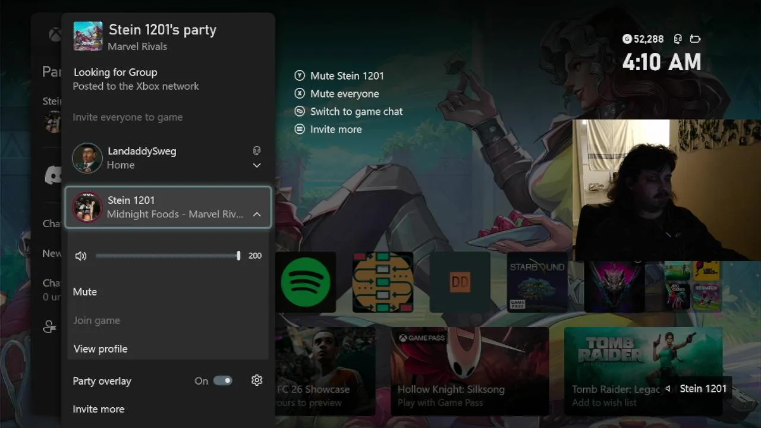Click the add friend icon in the sidebar
The height and width of the screenshot is (428, 761).
point(50,326)
